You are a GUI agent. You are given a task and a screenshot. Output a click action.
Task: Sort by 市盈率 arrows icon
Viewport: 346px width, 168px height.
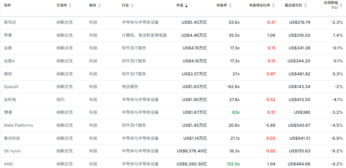pos(230,6)
